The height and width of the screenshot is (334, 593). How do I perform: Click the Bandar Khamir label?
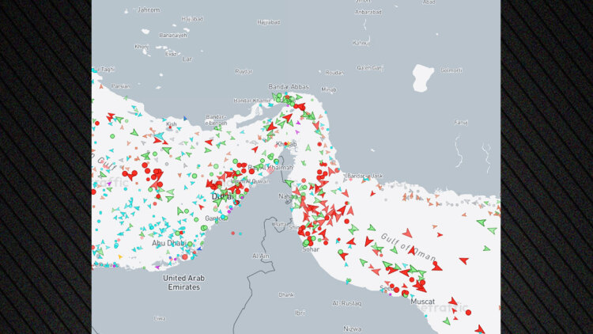click(x=252, y=101)
